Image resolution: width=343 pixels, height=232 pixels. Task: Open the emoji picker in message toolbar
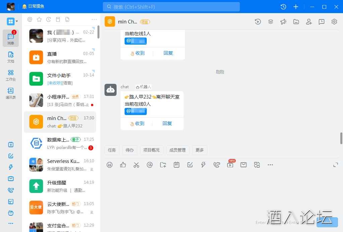pyautogui.click(x=110, y=165)
